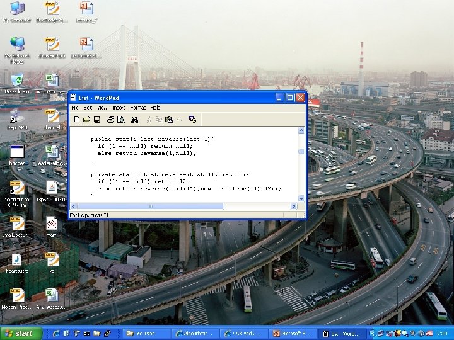454x340 pixels.
Task: Select the My Computer desktop icon
Action: [x=17, y=12]
